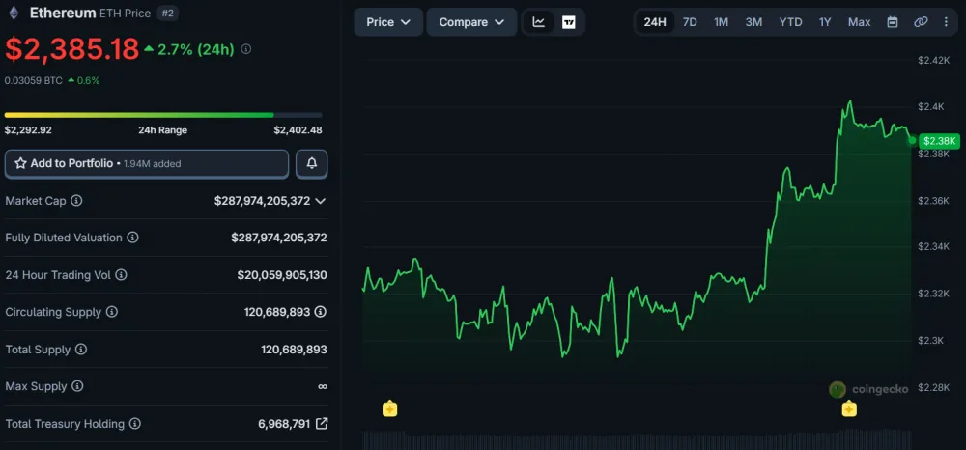Open three-dot chart options menu
Image resolution: width=966 pixels, height=450 pixels.
(x=947, y=22)
